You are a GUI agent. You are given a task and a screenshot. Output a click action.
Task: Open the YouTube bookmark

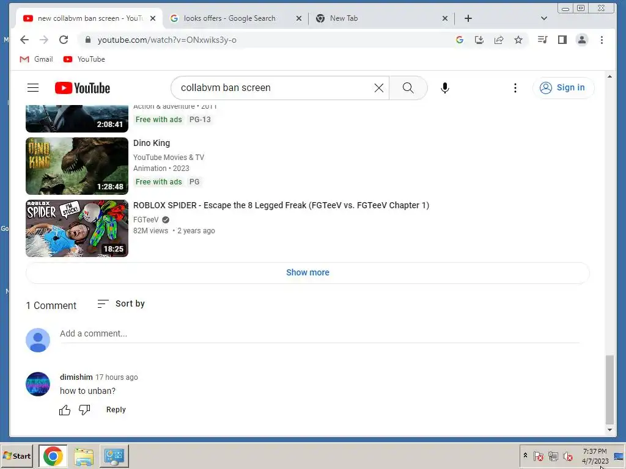(84, 59)
